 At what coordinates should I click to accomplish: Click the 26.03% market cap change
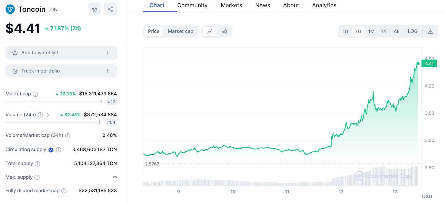coord(66,94)
